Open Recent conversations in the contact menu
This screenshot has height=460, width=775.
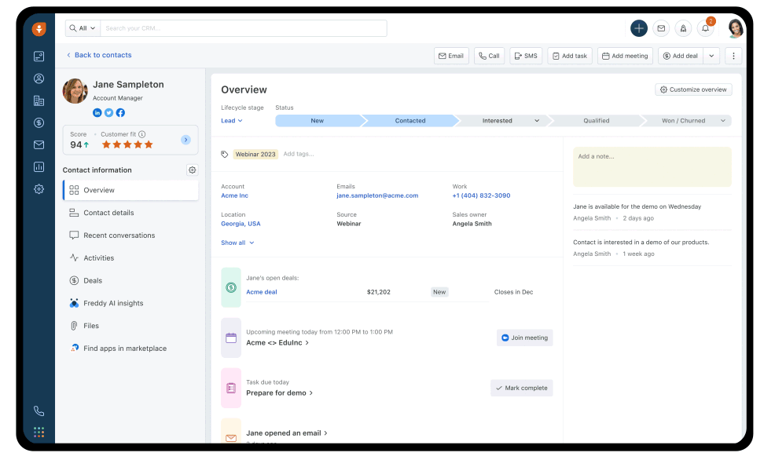(x=119, y=235)
